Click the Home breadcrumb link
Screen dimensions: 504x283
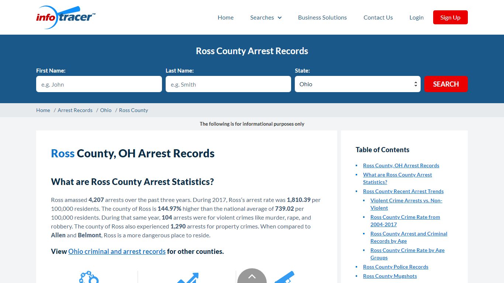(43, 110)
